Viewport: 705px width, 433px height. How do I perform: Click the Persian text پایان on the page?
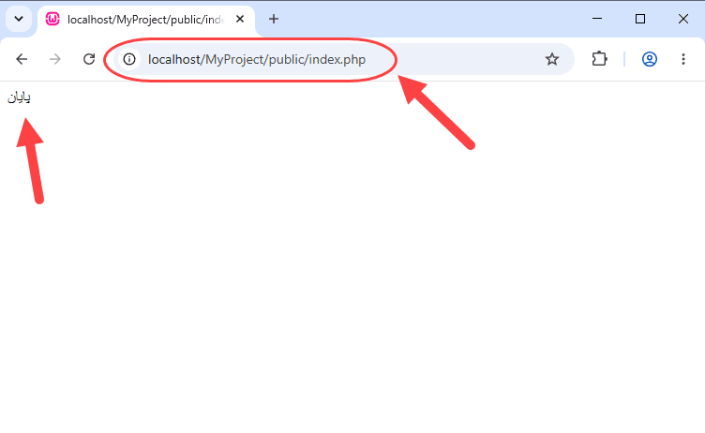click(x=19, y=97)
